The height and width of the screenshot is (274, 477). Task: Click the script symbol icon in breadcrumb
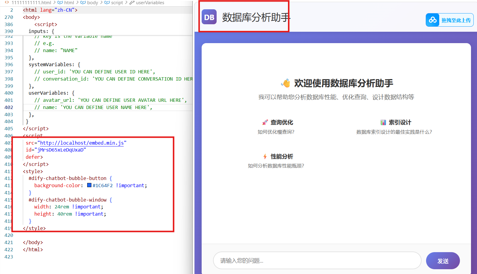coord(107,2)
